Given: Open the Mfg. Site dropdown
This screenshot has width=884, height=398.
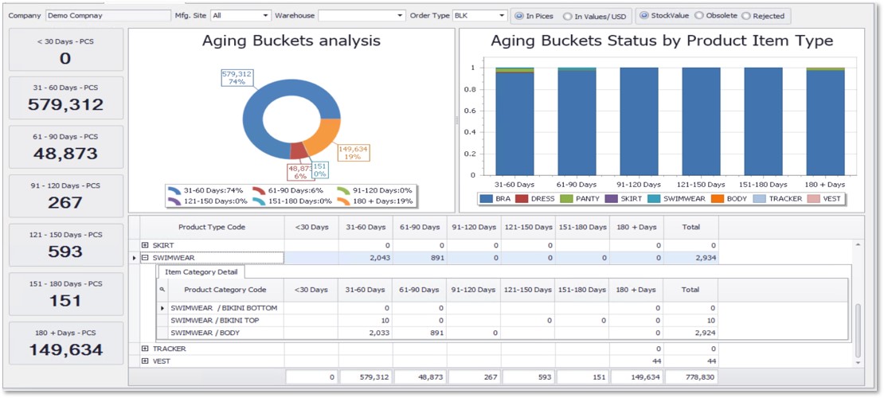Looking at the screenshot, I should [x=265, y=15].
